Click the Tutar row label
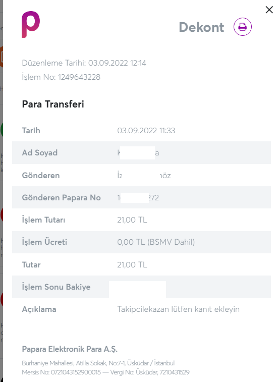 pyautogui.click(x=31, y=264)
